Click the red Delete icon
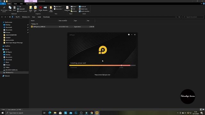Viewport: 205px width, 115px height. 41,8
